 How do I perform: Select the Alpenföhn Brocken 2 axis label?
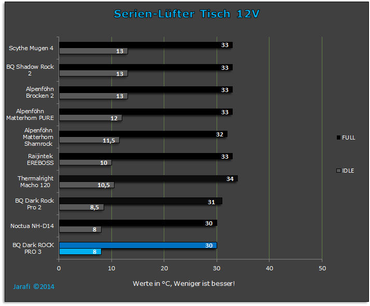(x=39, y=93)
